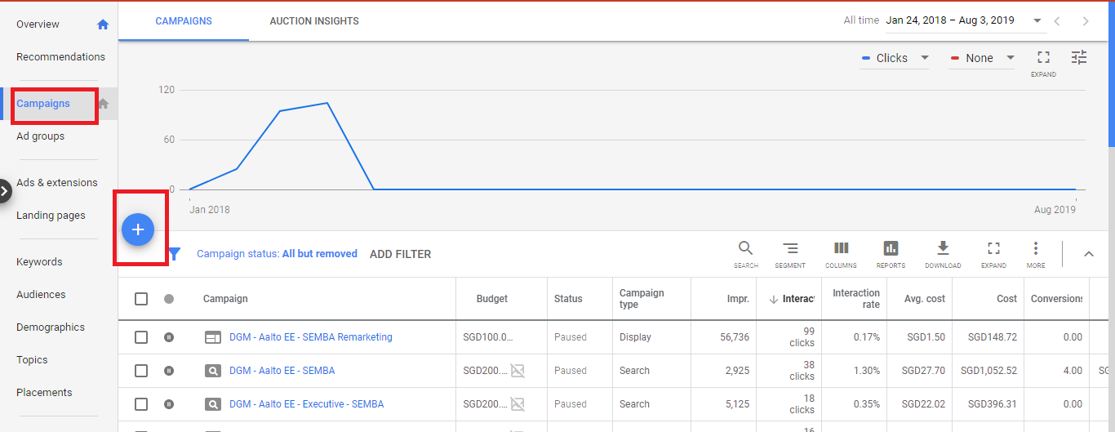The width and height of the screenshot is (1115, 432).
Task: Open Landing pages in the sidebar
Action: pyautogui.click(x=51, y=216)
